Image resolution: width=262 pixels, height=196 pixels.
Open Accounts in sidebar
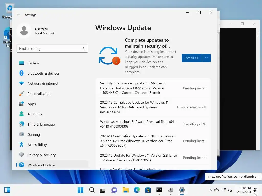coord(52,114)
